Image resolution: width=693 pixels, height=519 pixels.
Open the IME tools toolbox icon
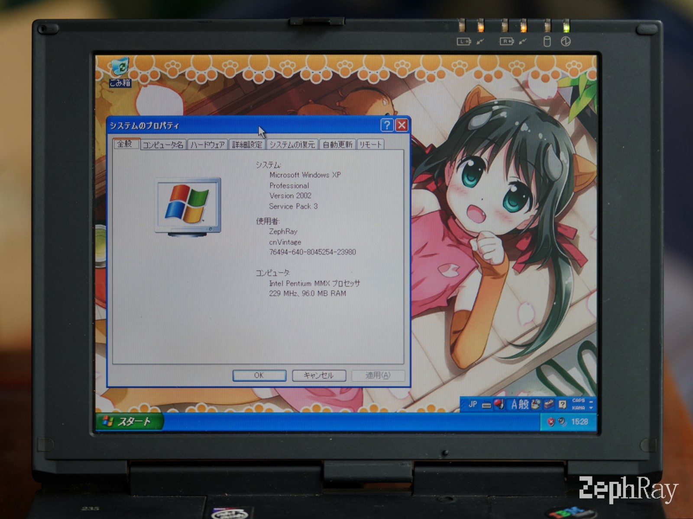pos(549,404)
